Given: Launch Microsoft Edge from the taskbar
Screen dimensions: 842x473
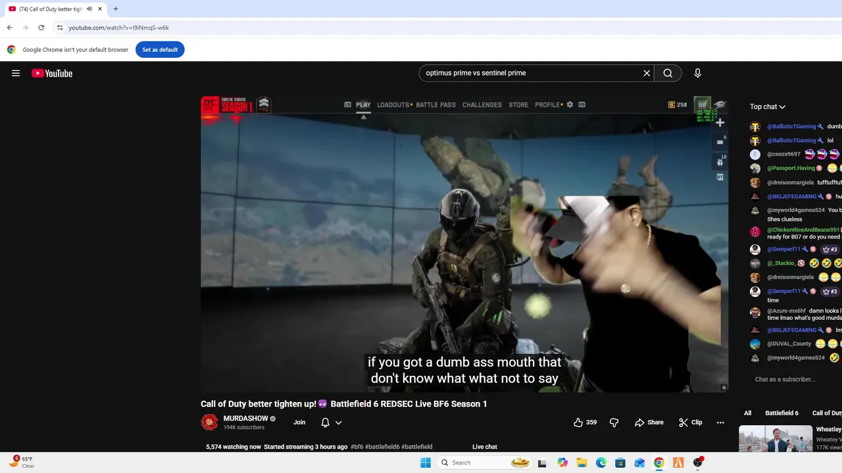Looking at the screenshot, I should click(601, 462).
